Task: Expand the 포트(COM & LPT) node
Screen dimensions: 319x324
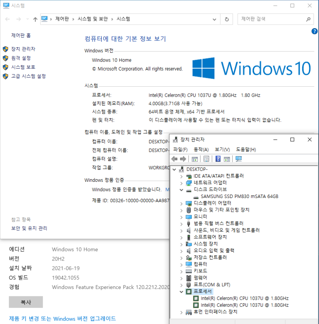Action: point(181,285)
